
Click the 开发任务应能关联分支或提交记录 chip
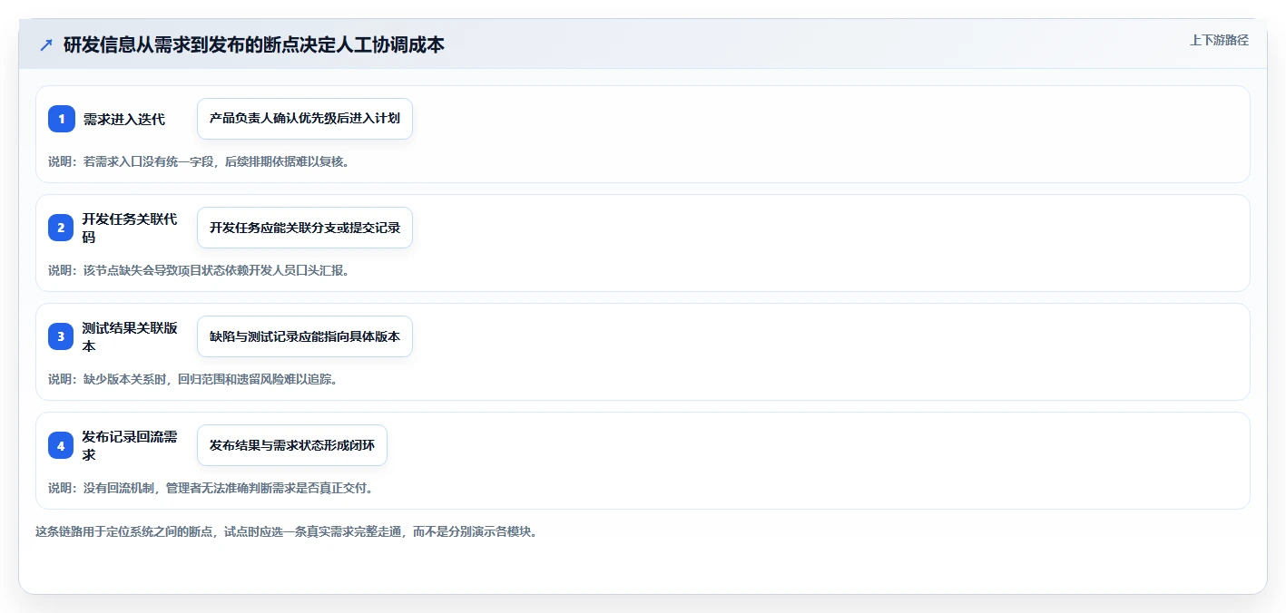coord(305,228)
